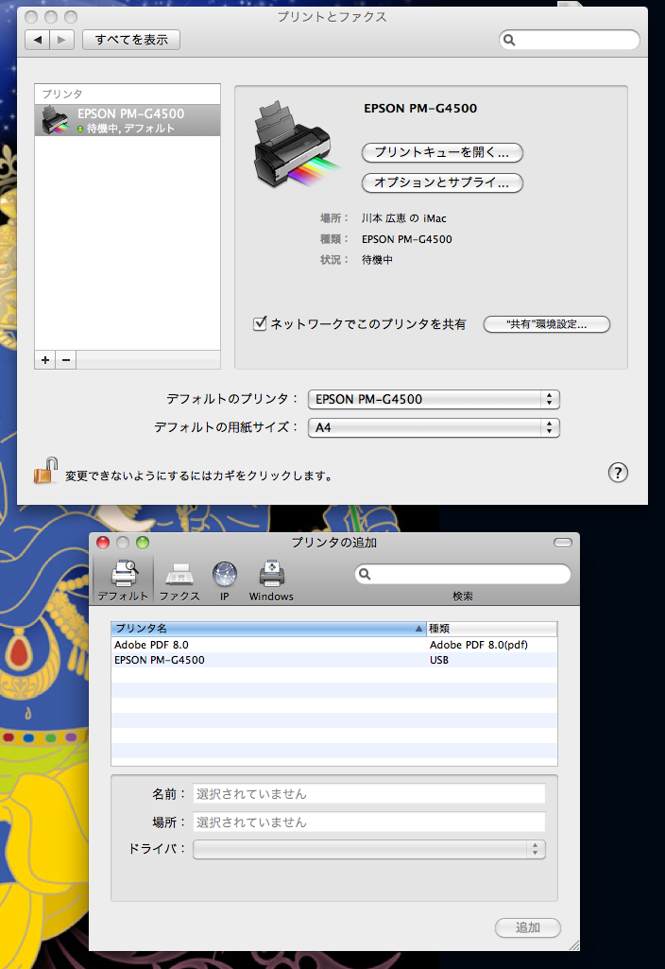The width and height of the screenshot is (665, 969).
Task: Click the plus button to add printer
Action: [x=45, y=359]
